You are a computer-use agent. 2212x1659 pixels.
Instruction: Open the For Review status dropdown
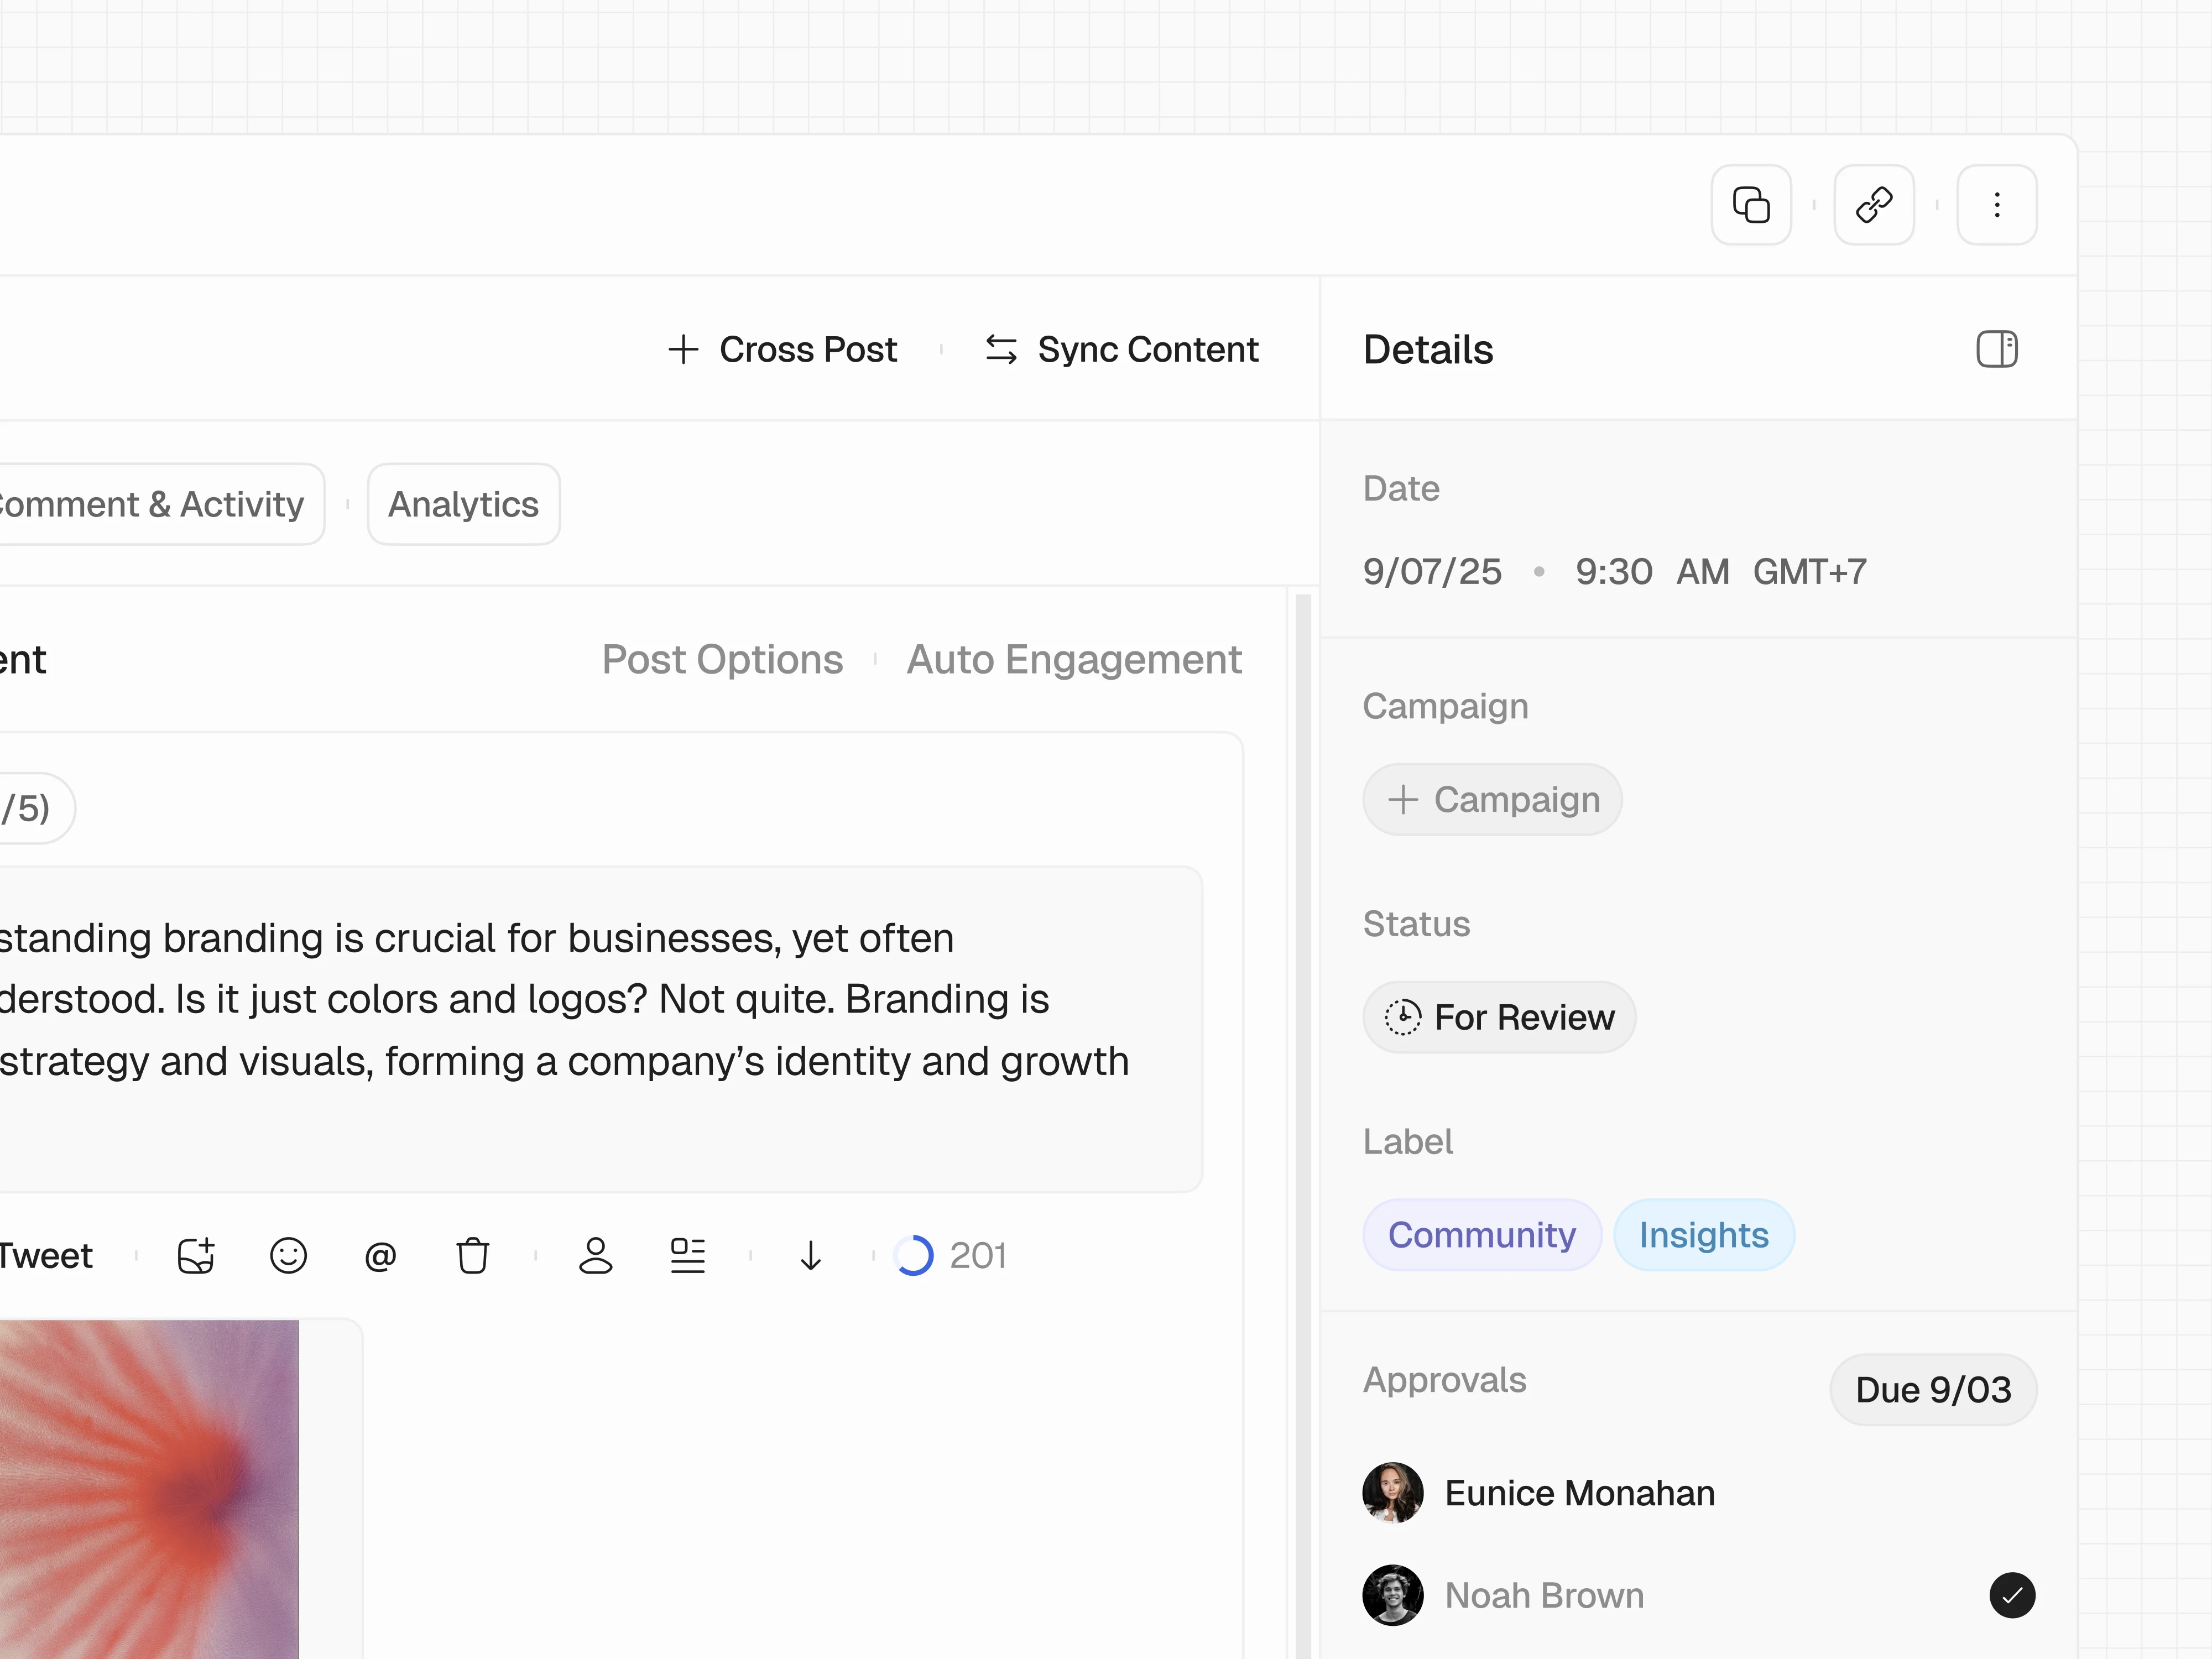pyautogui.click(x=1498, y=1017)
